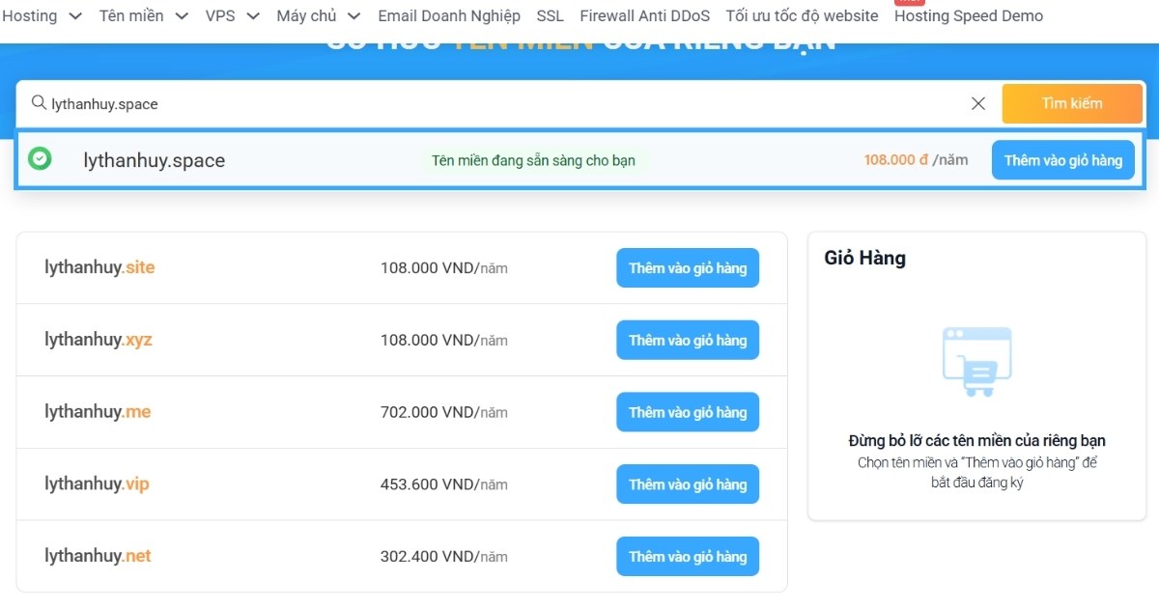
Task: Click the green checkmark availability icon
Action: [40, 158]
